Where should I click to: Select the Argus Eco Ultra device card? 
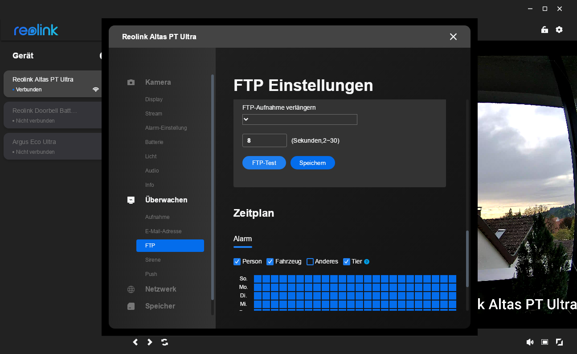click(x=53, y=146)
